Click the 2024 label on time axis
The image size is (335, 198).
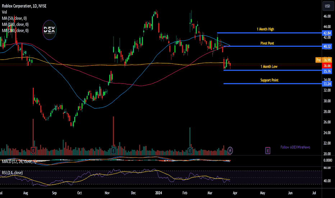[159, 193]
